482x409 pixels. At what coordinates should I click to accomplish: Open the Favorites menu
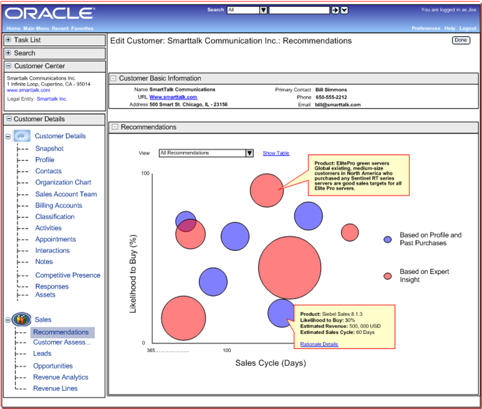(x=82, y=28)
